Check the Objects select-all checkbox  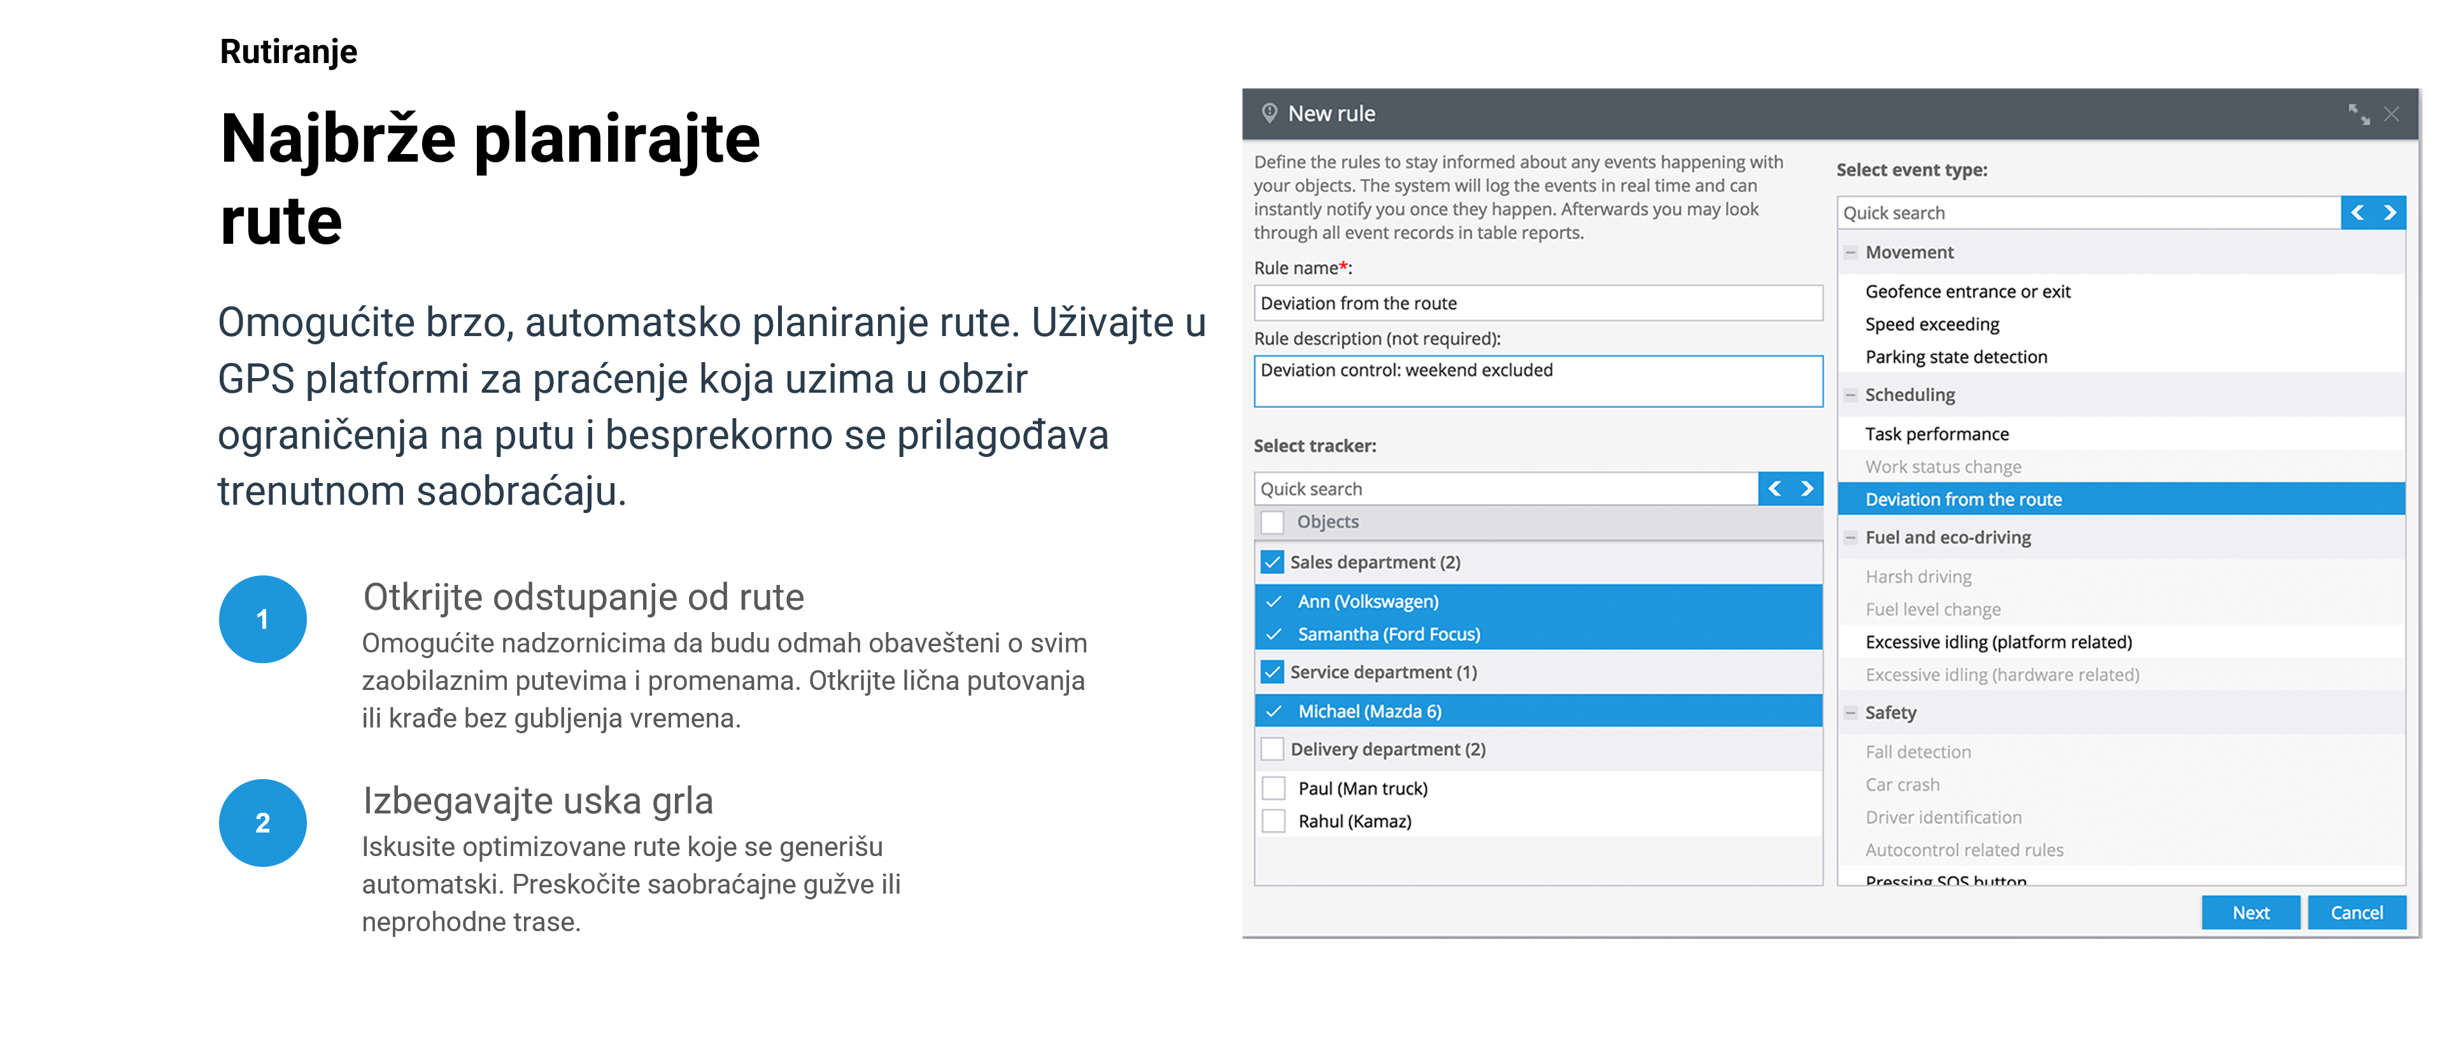[1273, 522]
